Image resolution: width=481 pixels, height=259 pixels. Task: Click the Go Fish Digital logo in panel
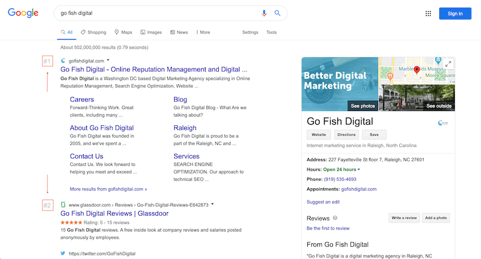(x=443, y=123)
